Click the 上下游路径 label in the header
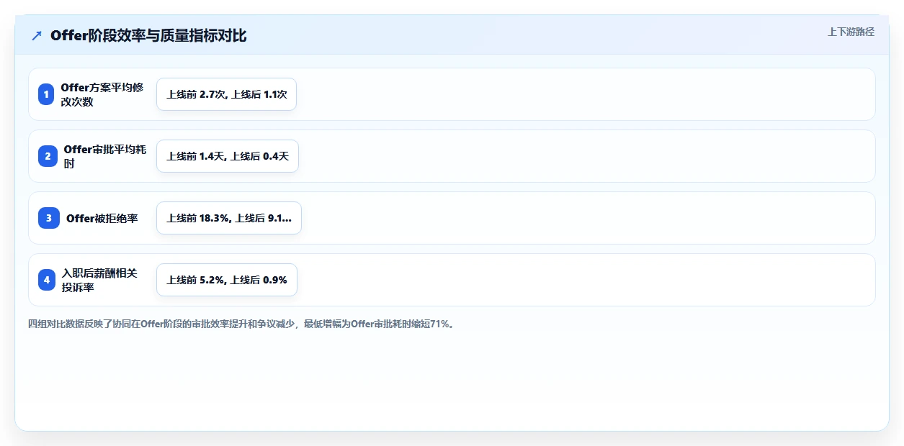 click(851, 32)
